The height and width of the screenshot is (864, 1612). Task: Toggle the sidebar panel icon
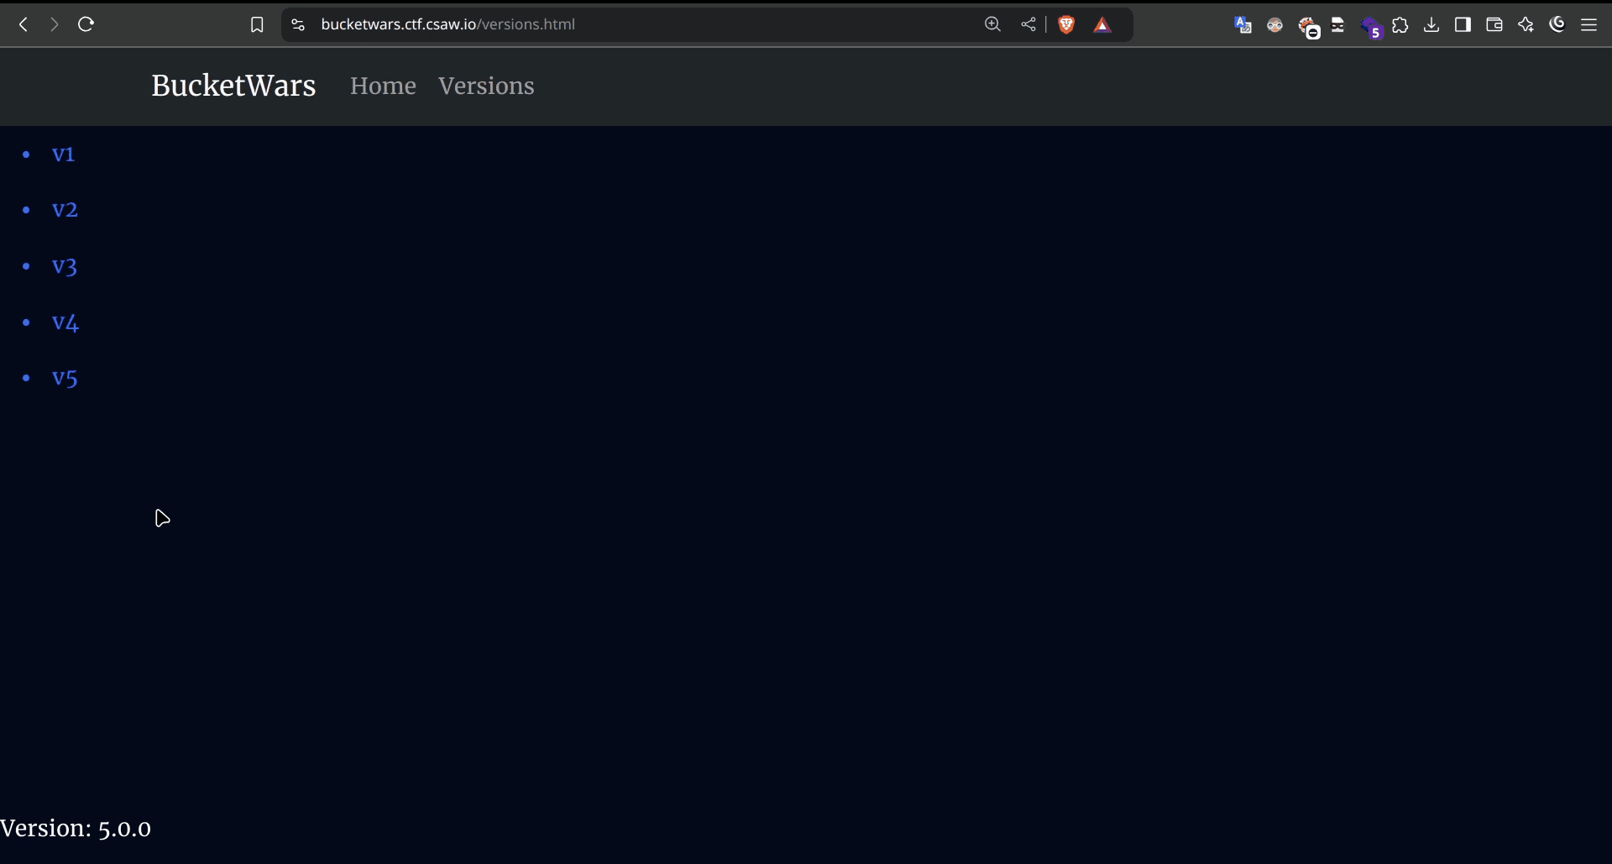point(1462,24)
